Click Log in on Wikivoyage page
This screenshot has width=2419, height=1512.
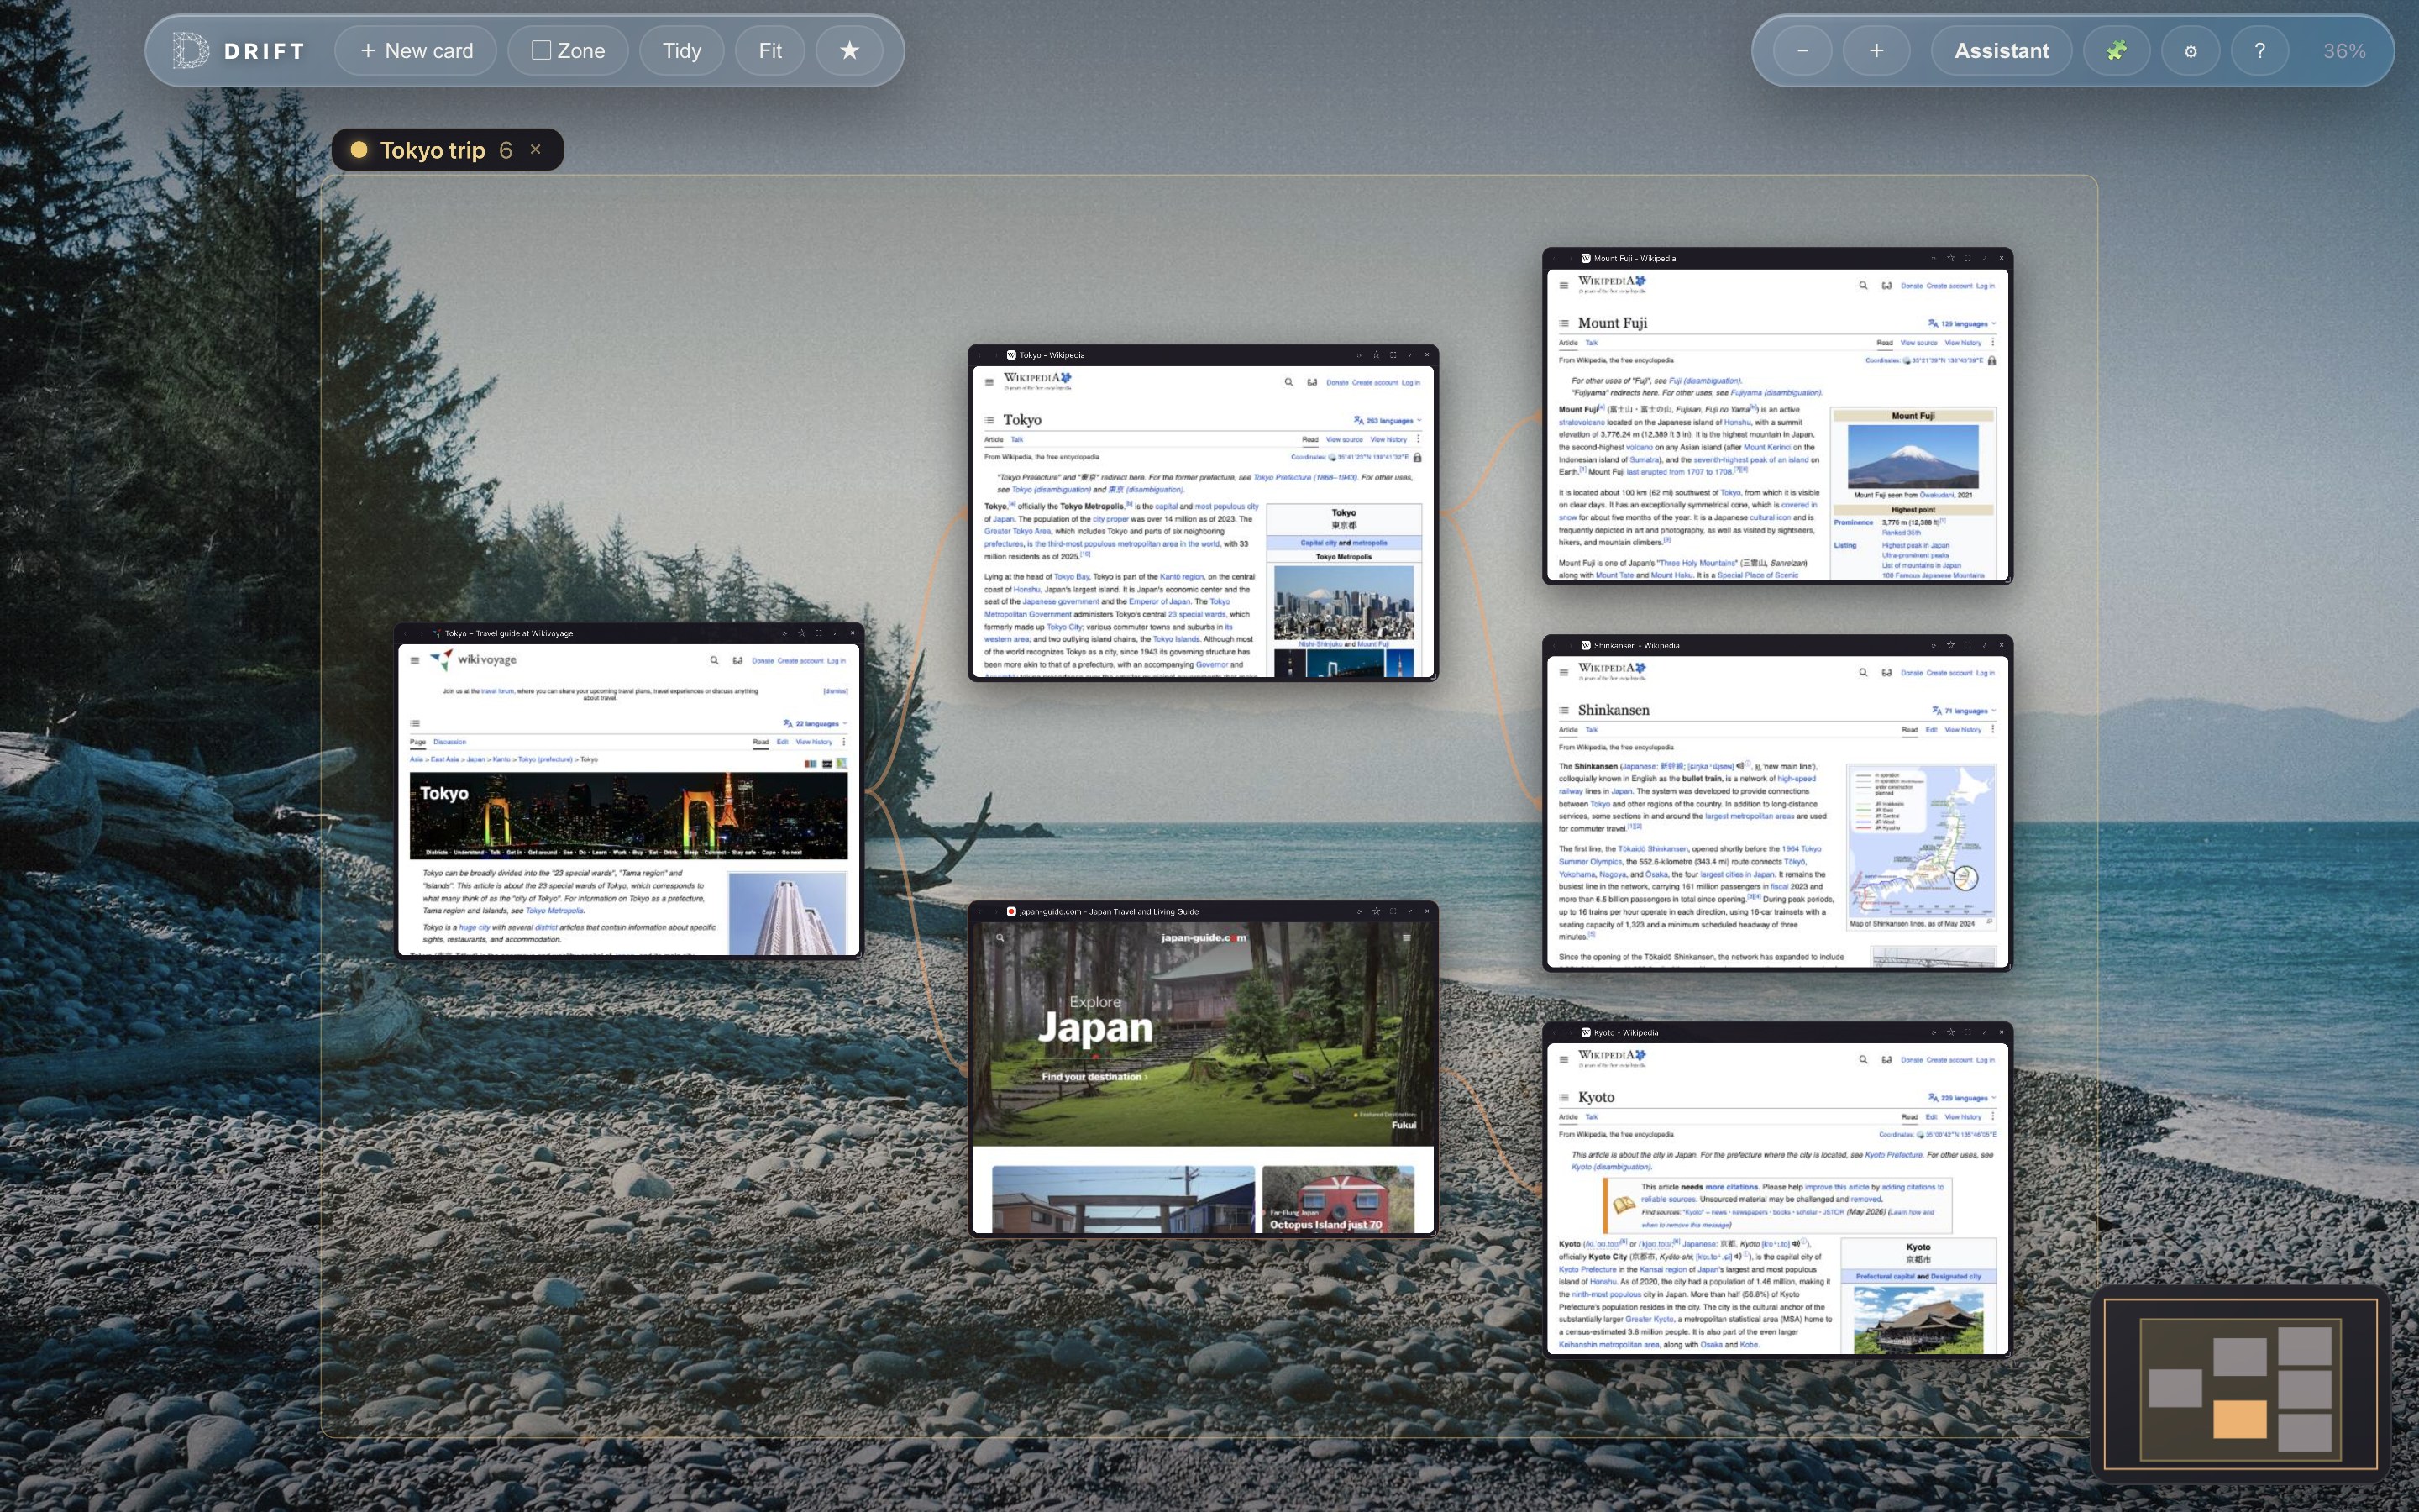836,661
